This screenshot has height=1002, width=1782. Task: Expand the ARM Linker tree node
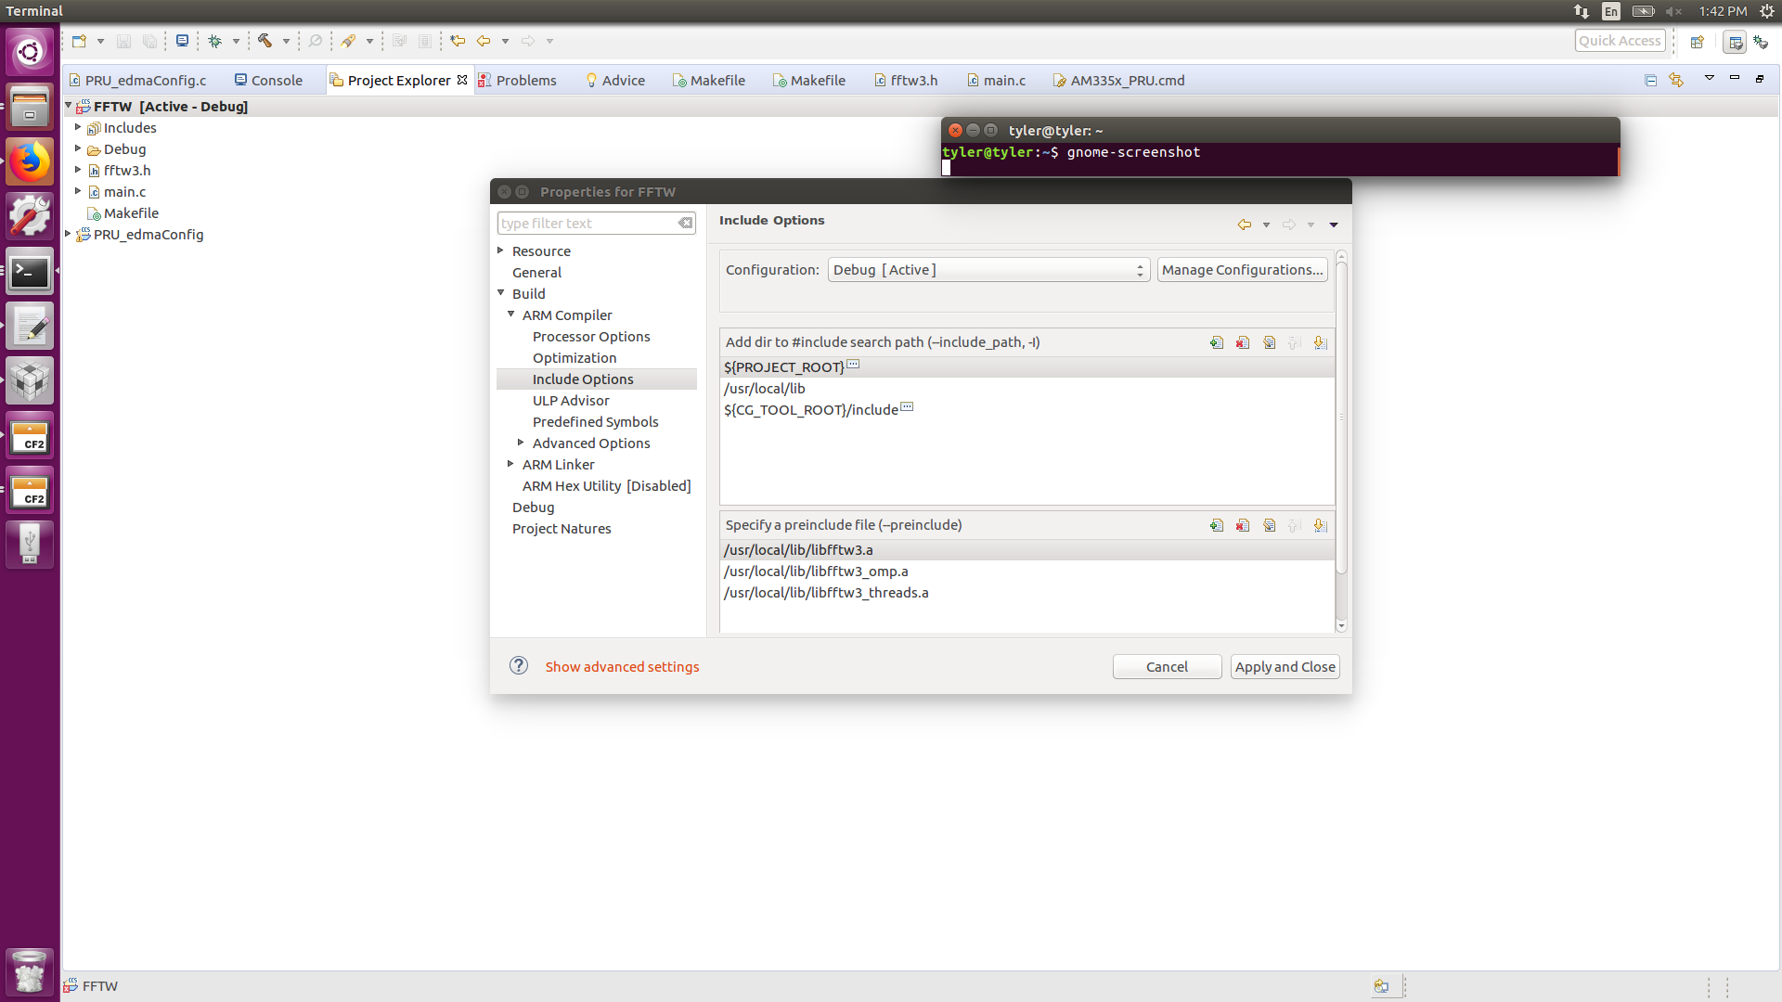(510, 464)
